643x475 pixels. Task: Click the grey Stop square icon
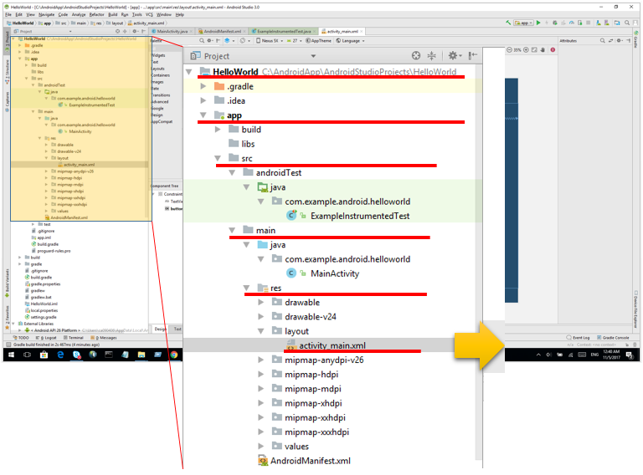click(x=588, y=23)
